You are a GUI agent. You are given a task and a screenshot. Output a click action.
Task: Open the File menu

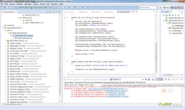pyautogui.click(x=2, y=4)
